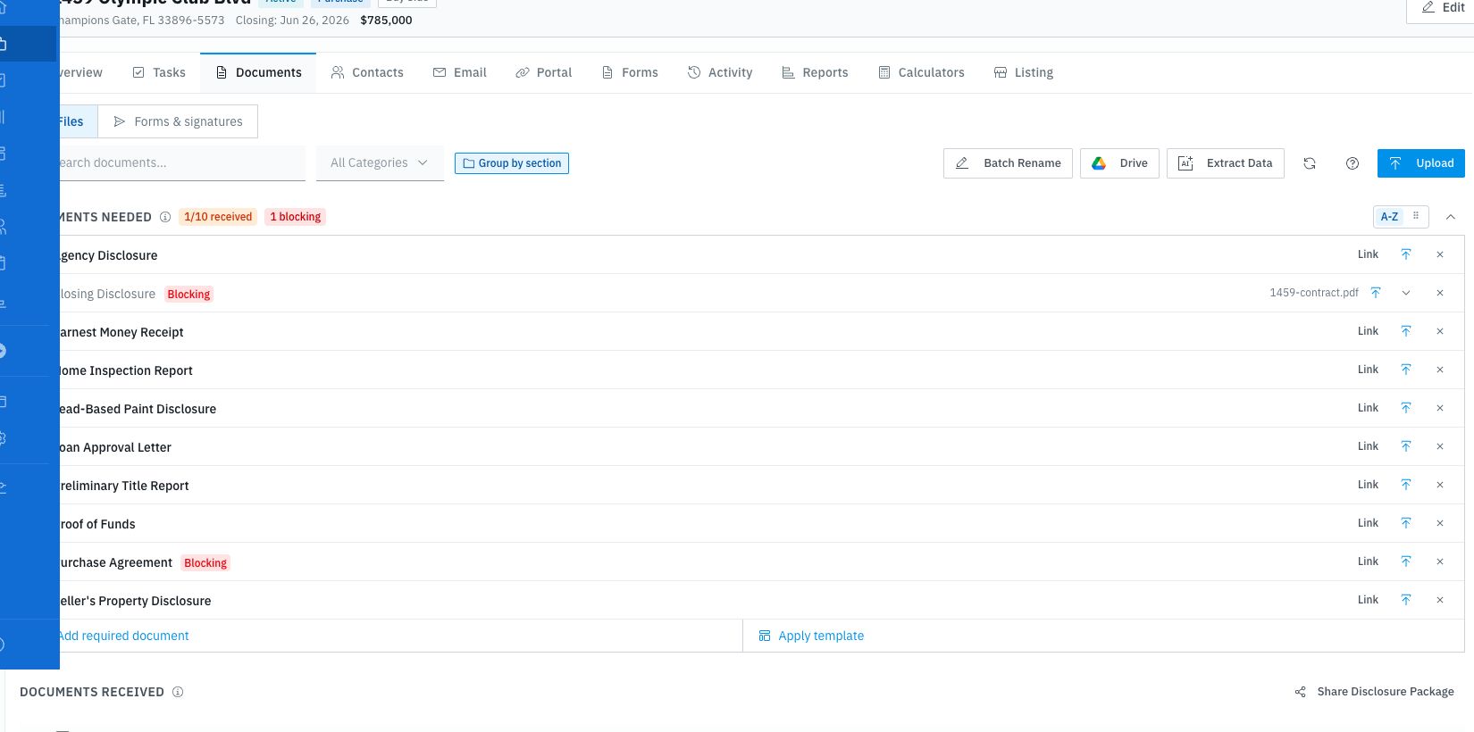Click Link for Seller's Property Disclosure
Image resolution: width=1474 pixels, height=732 pixels.
point(1368,600)
